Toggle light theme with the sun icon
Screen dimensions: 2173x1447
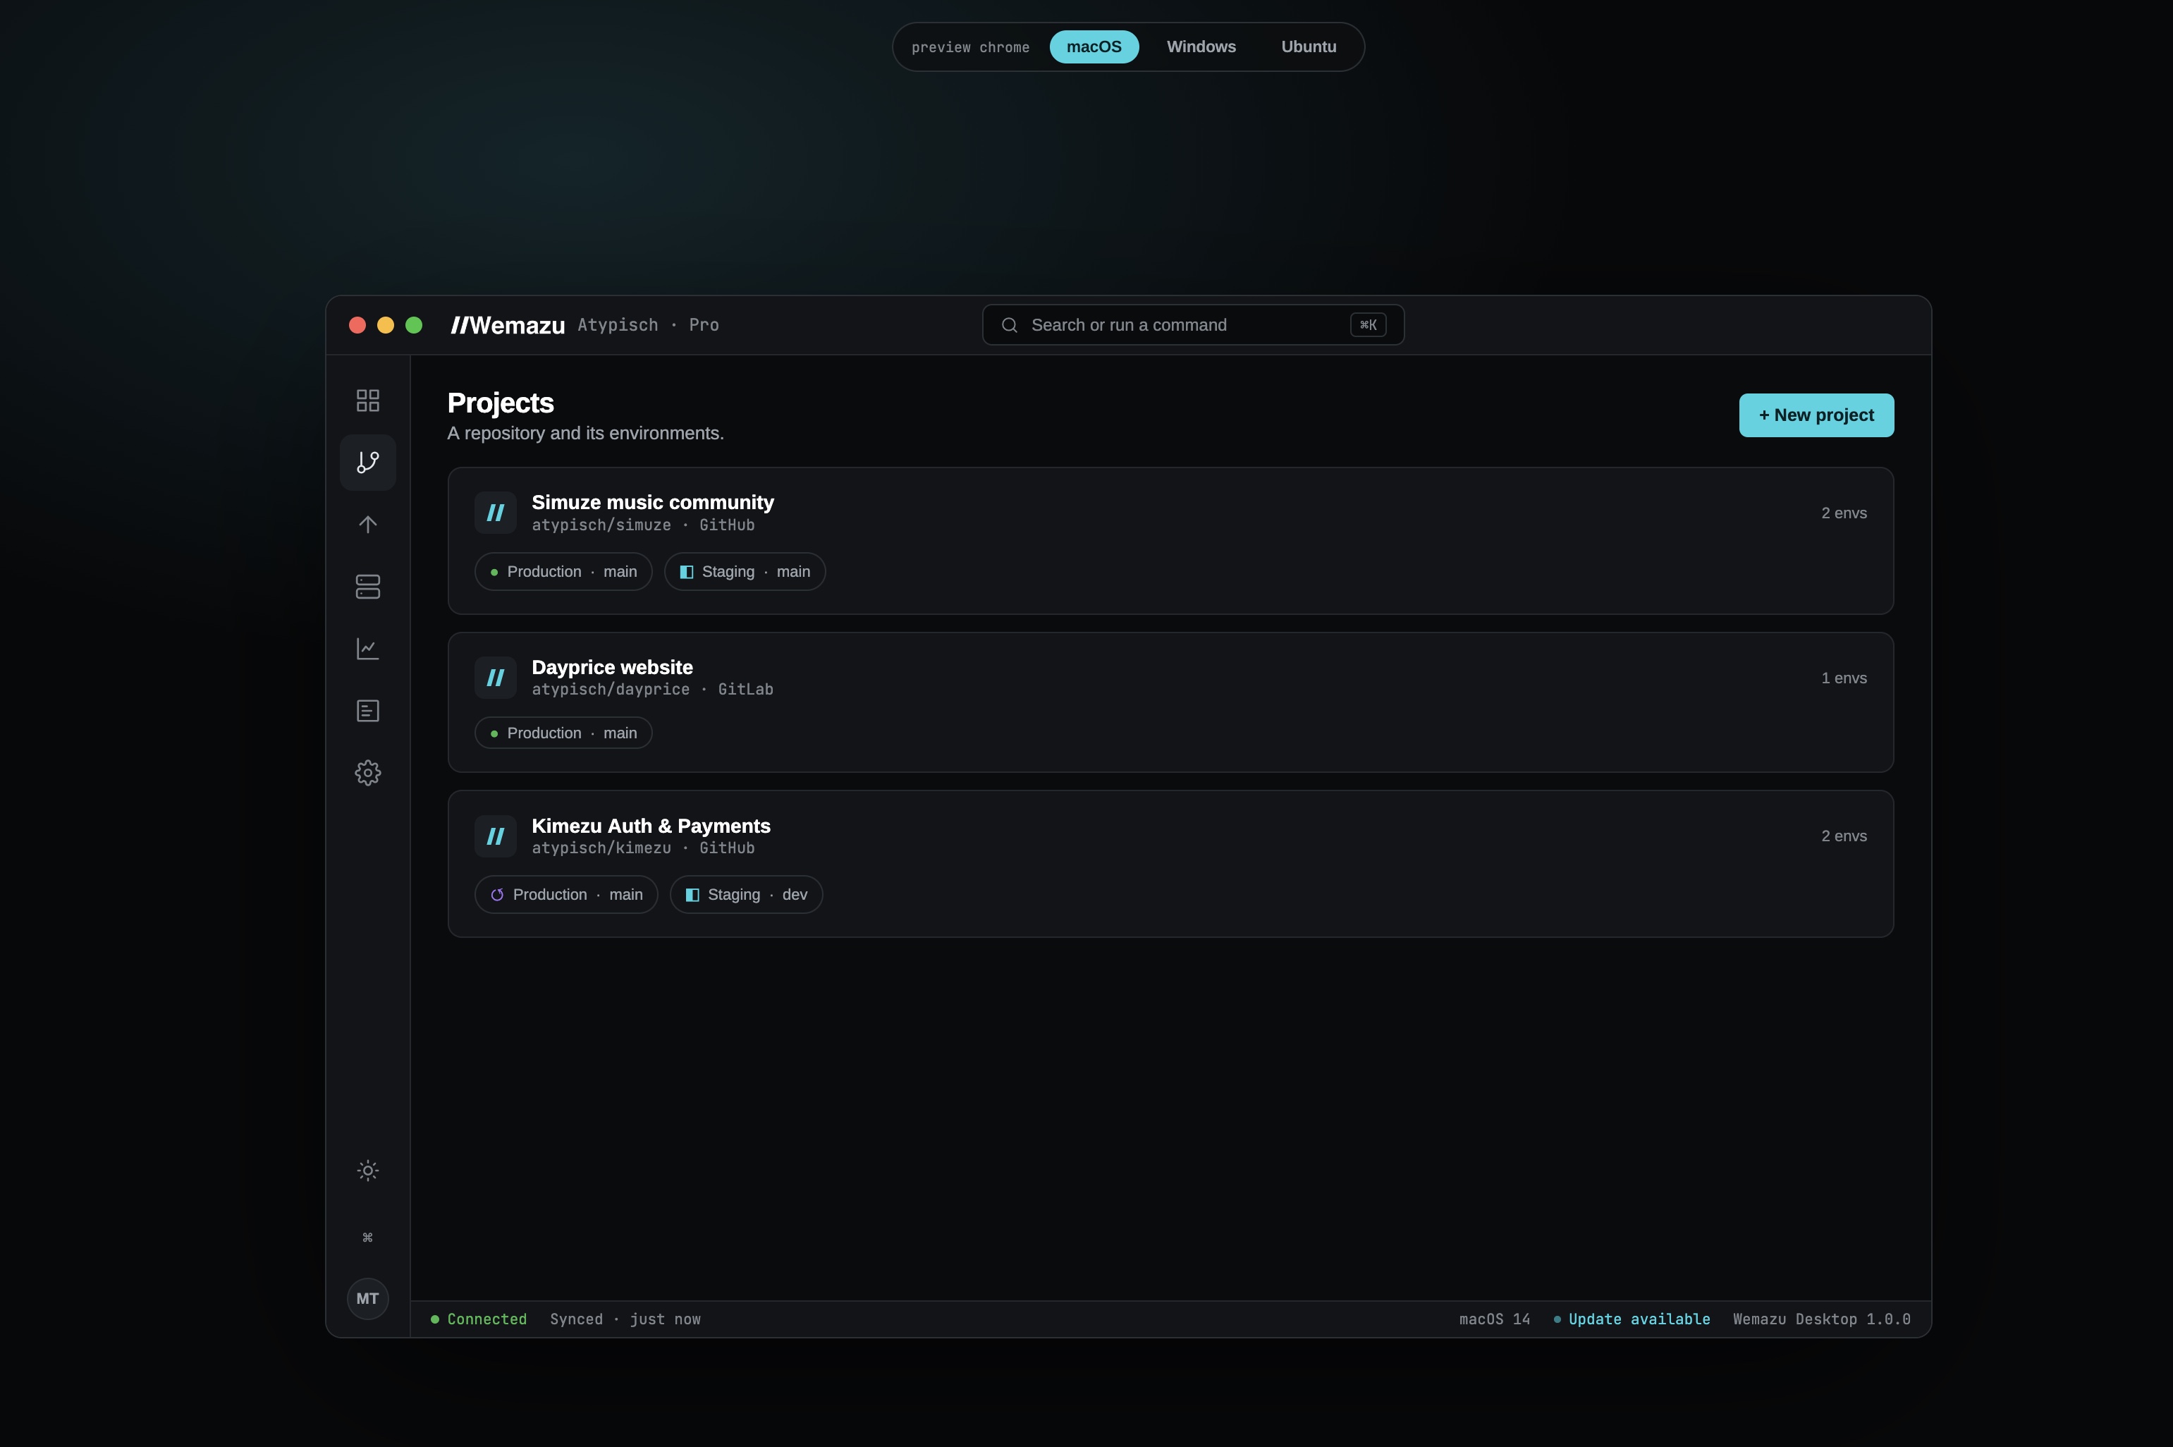(367, 1170)
